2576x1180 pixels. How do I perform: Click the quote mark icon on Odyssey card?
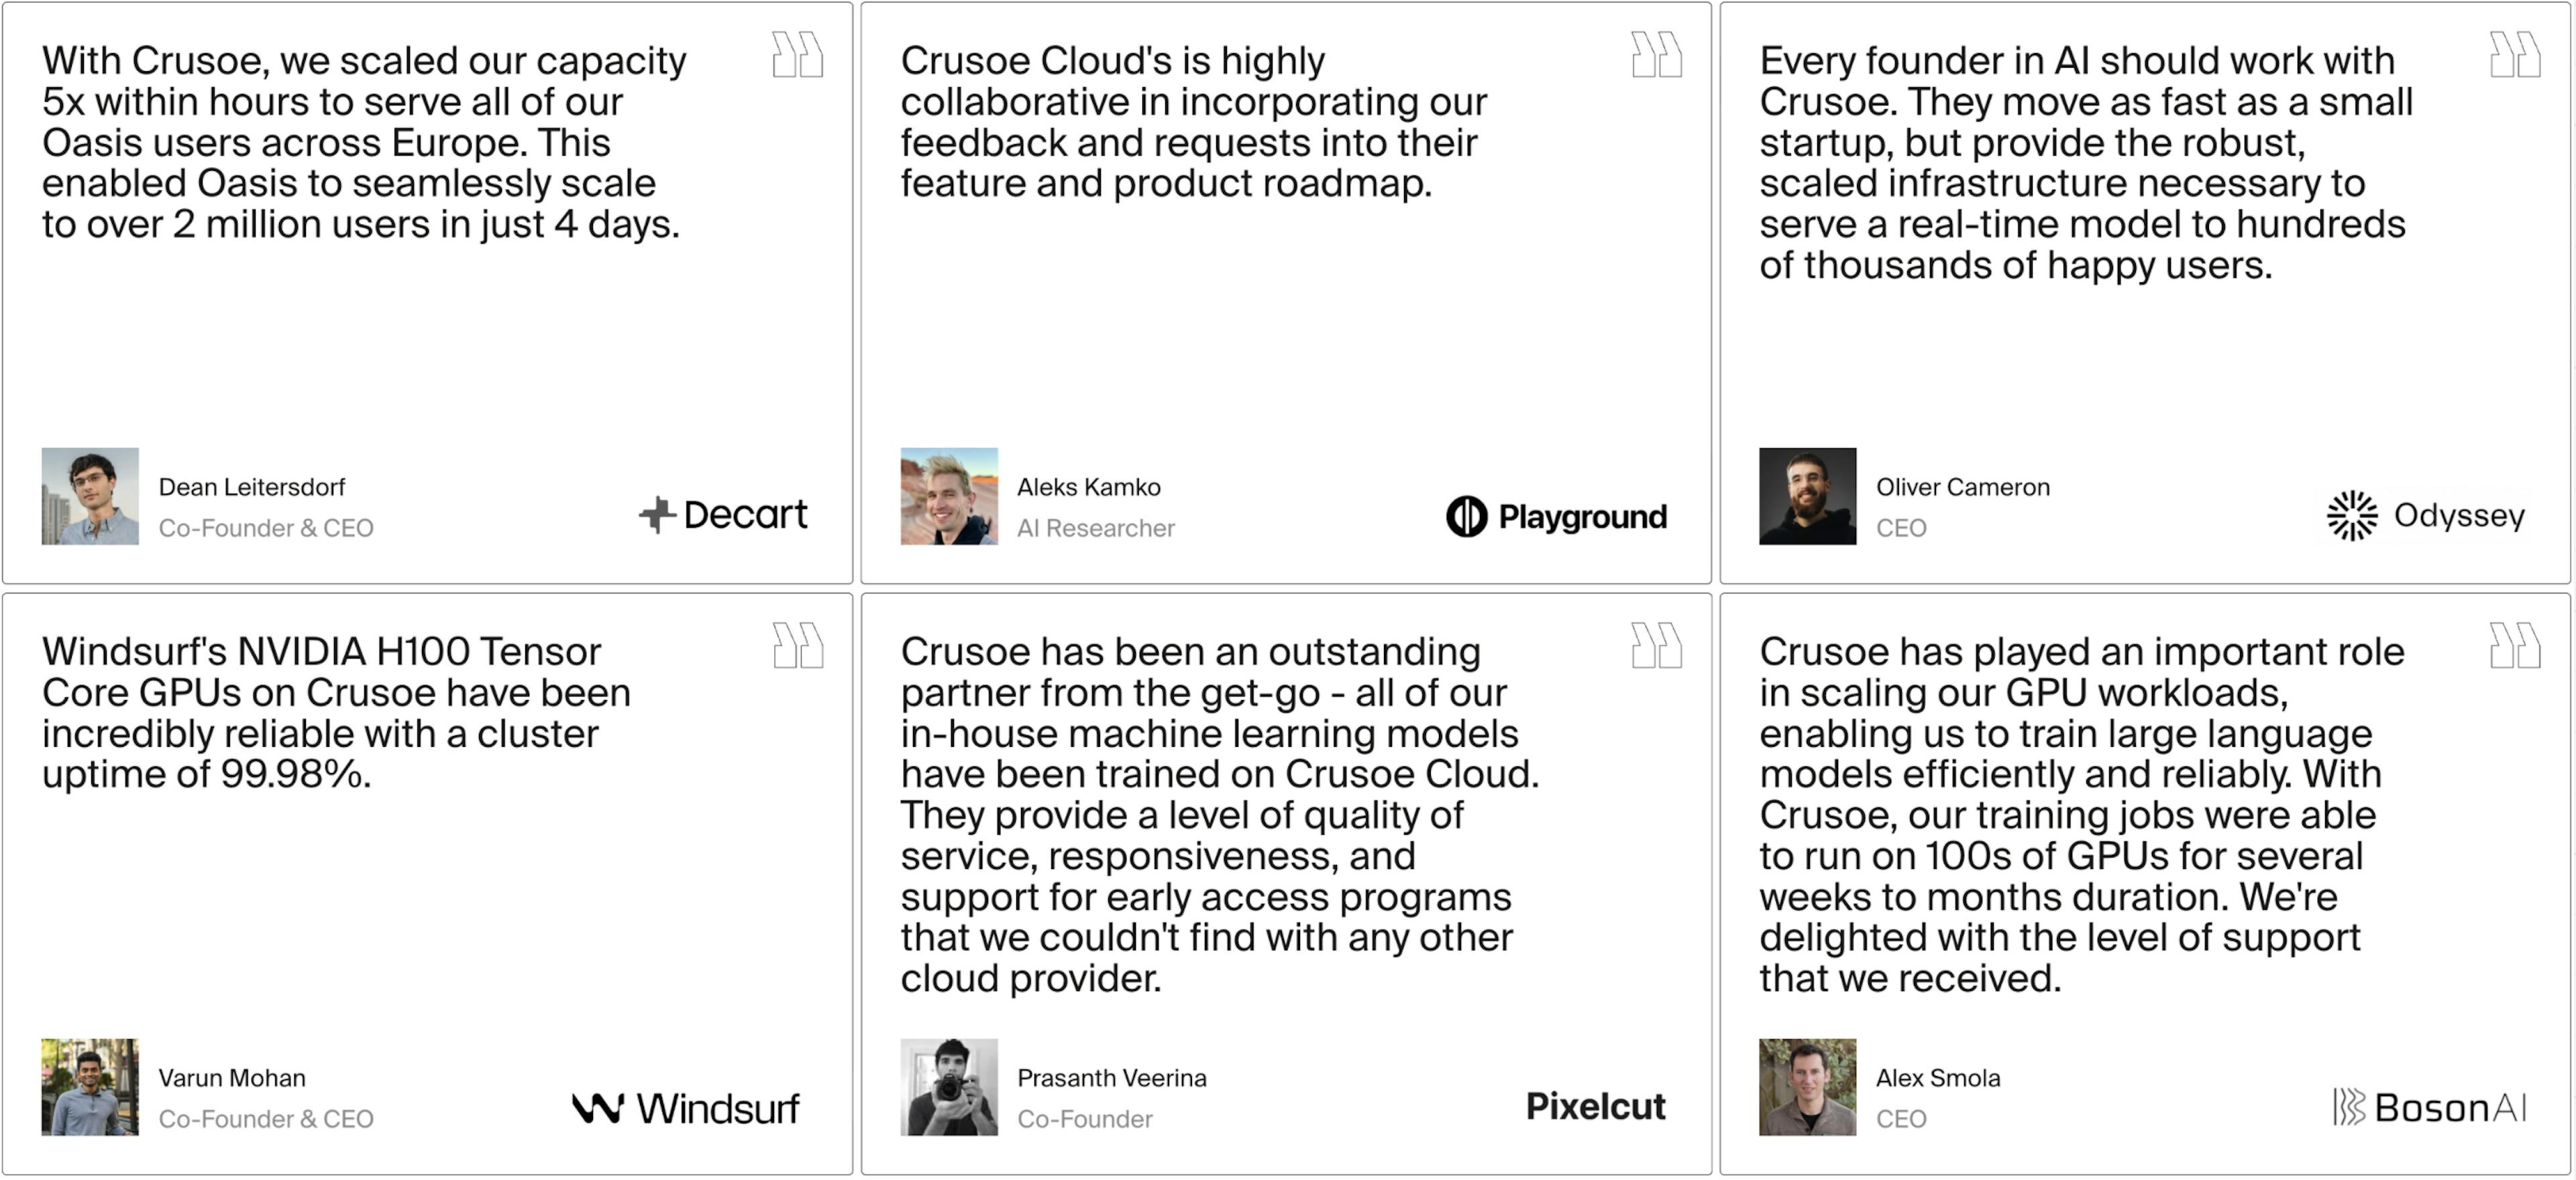click(x=2514, y=55)
